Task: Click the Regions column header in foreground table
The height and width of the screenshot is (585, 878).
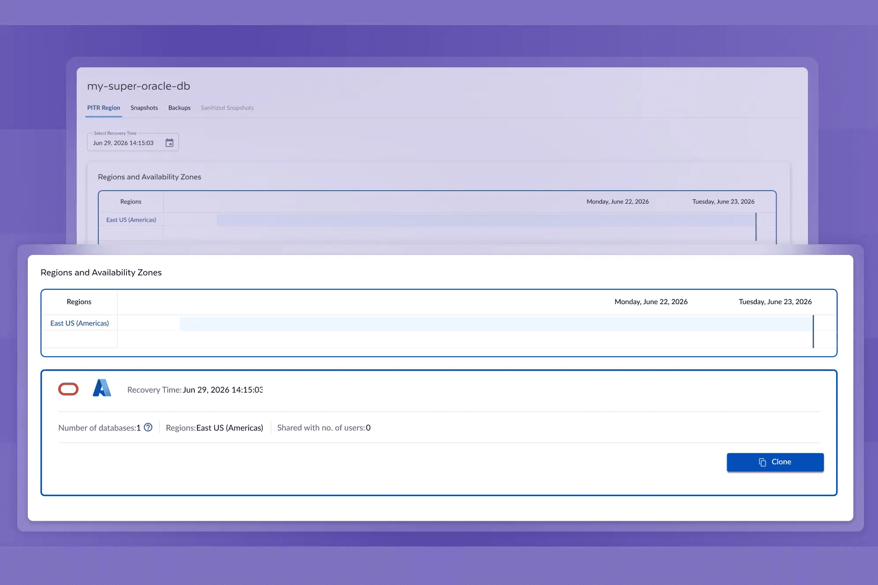Action: click(x=79, y=302)
